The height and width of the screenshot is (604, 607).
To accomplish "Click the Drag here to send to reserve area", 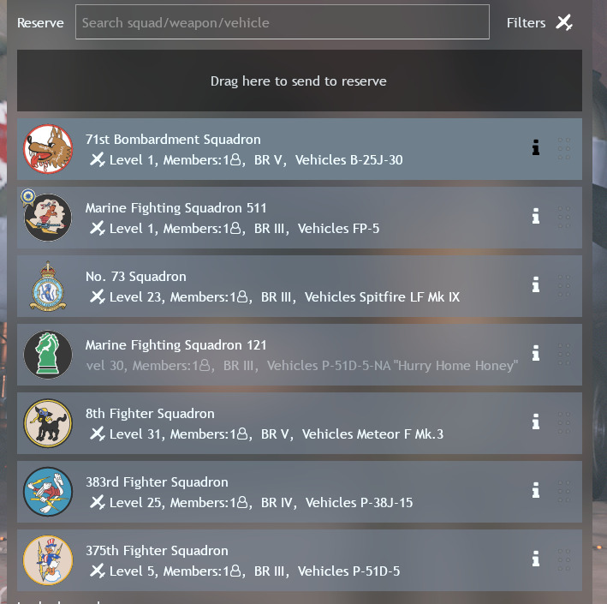I will point(300,81).
